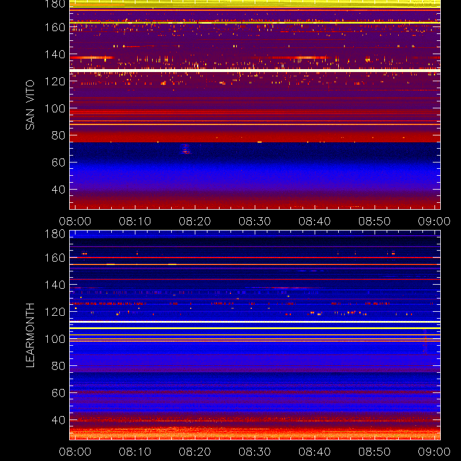Click the 09:00 label under Learmonth plot
Viewport: 461px width, 461px height.
434,452
